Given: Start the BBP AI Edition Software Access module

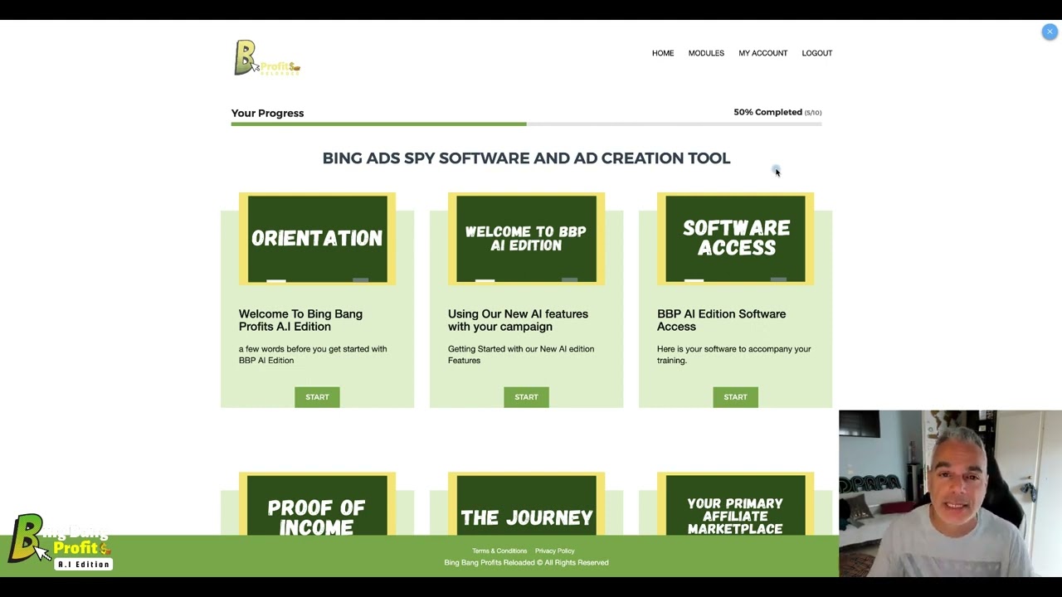Looking at the screenshot, I should (735, 397).
